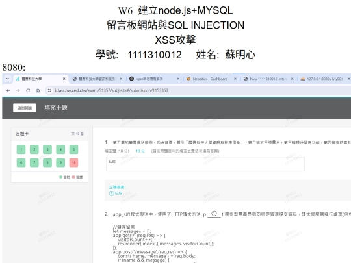This screenshot has width=351, height=263.
Task: Close the npm tab
Action: pyautogui.click(x=178, y=79)
